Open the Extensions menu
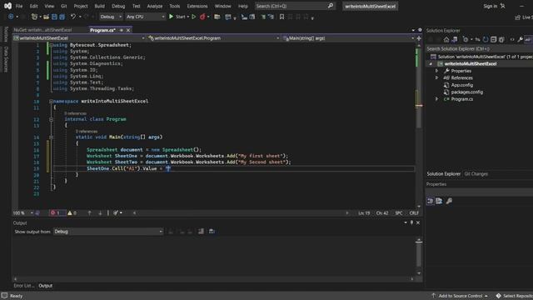The height and width of the screenshot is (300, 533). [x=197, y=6]
